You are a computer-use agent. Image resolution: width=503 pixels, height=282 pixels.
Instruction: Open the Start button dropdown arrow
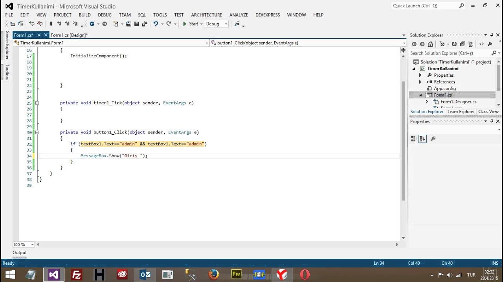[x=201, y=24]
